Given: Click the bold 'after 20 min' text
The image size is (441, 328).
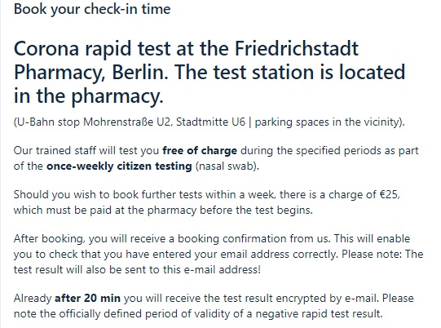Looking at the screenshot, I should (87, 298).
